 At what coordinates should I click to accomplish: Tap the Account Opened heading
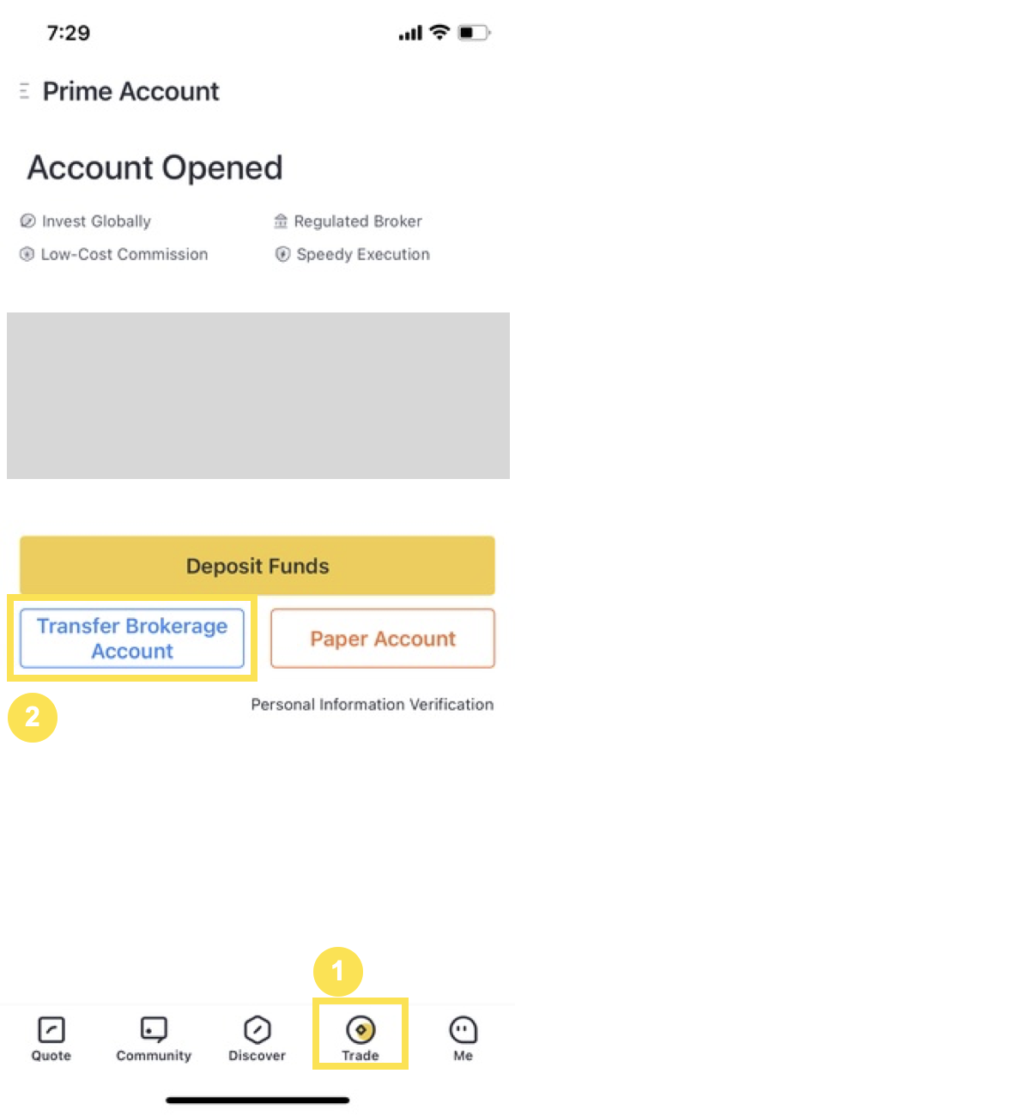coord(155,167)
